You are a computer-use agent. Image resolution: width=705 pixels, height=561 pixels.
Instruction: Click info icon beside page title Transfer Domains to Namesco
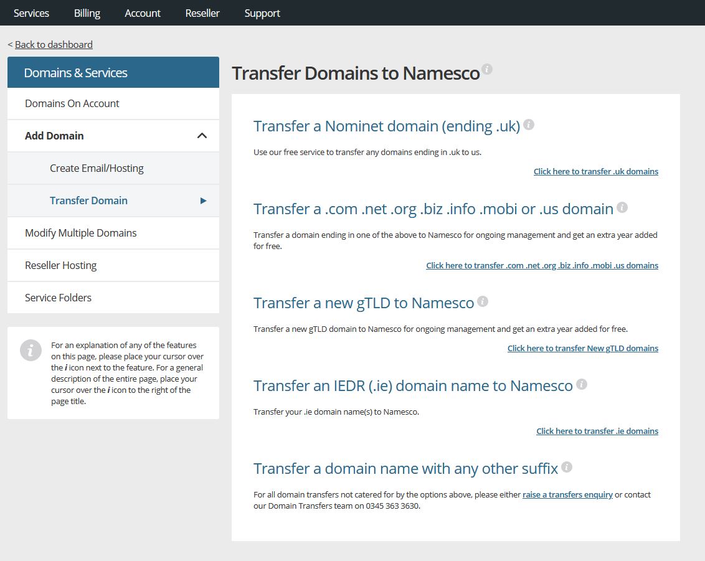pos(487,69)
